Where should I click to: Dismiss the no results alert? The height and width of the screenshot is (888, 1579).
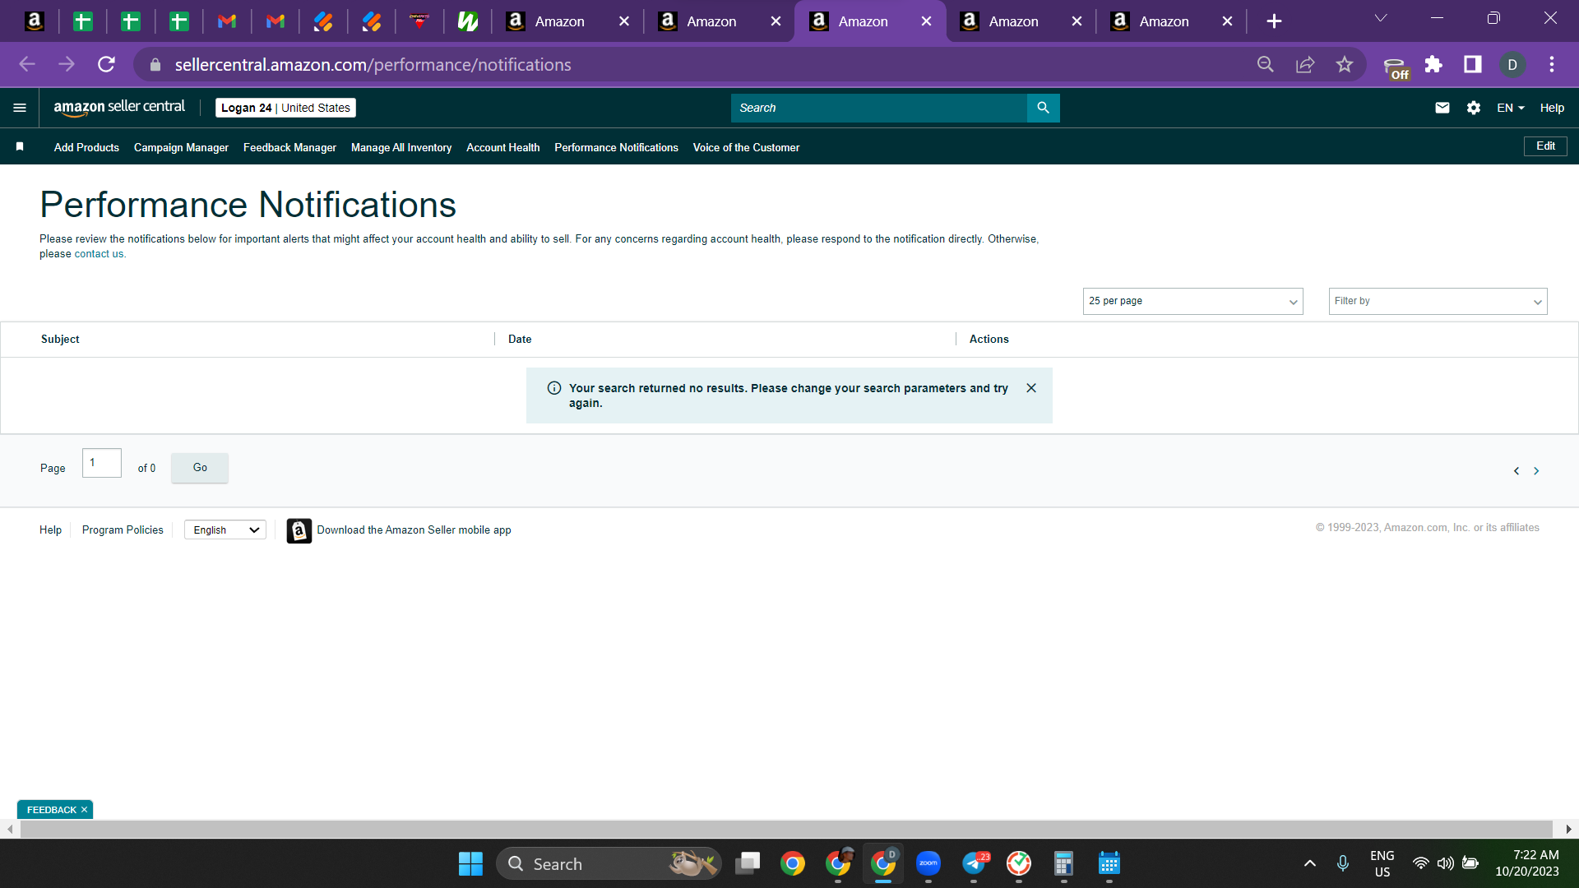[x=1031, y=388]
